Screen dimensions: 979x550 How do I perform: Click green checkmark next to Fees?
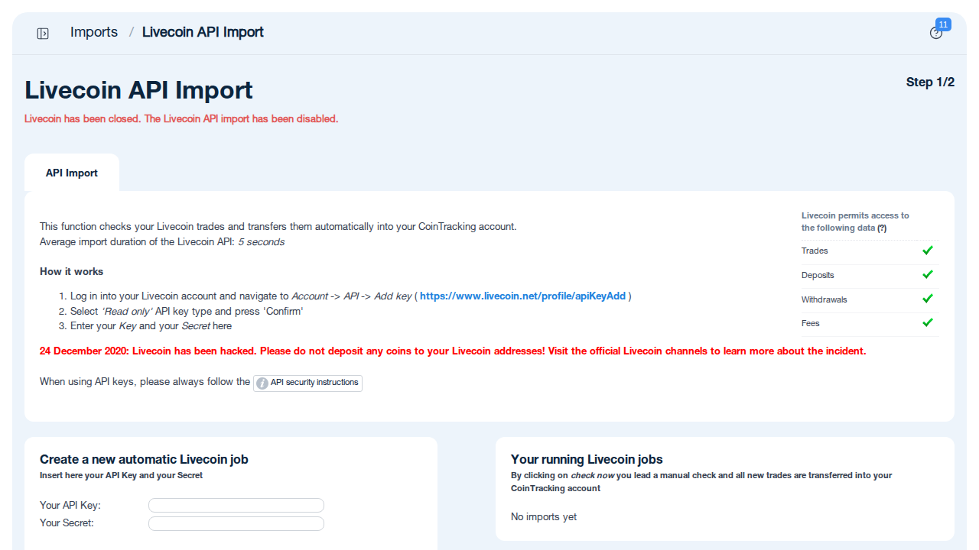[928, 323]
